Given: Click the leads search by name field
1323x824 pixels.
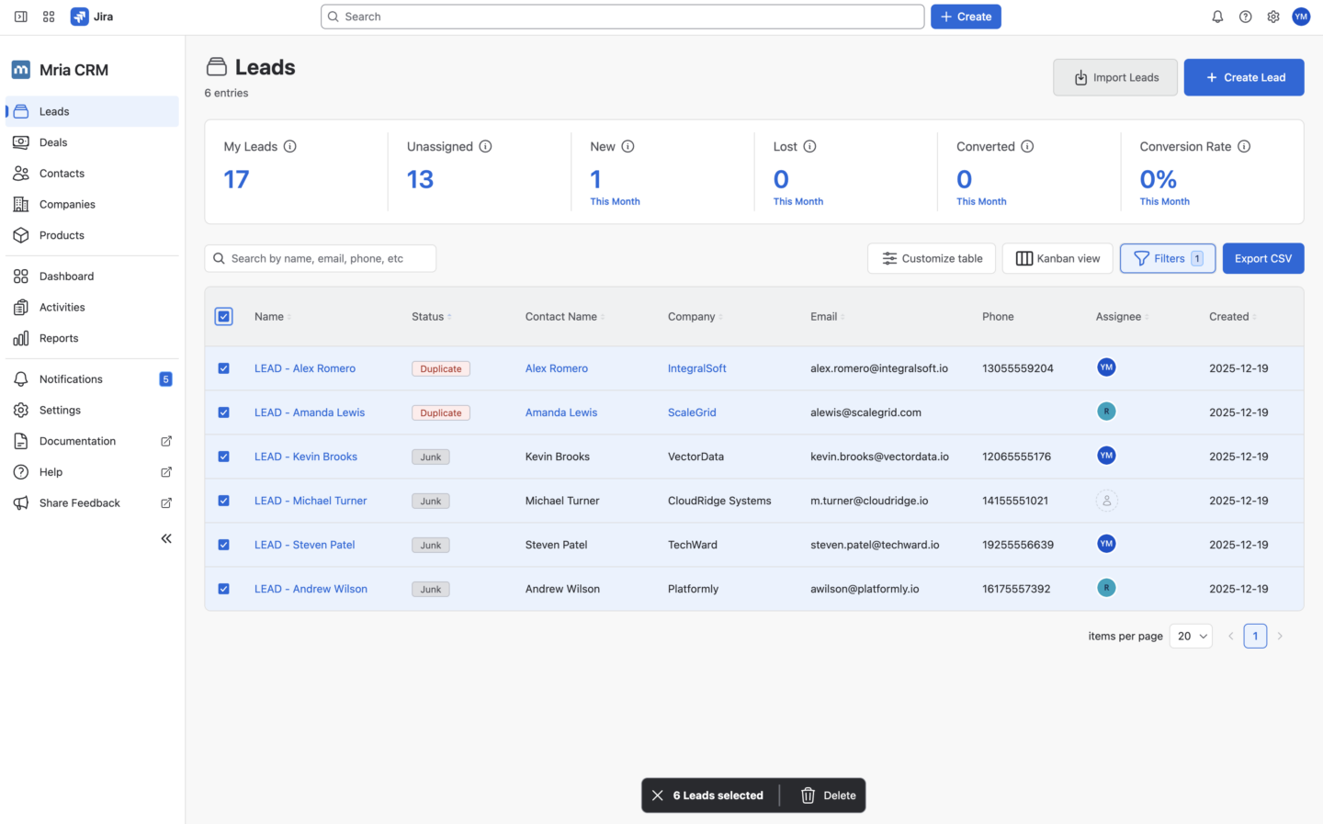Looking at the screenshot, I should coord(321,258).
